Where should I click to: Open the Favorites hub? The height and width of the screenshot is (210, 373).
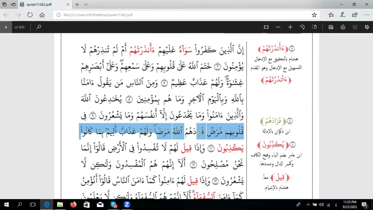pyautogui.click(x=331, y=15)
